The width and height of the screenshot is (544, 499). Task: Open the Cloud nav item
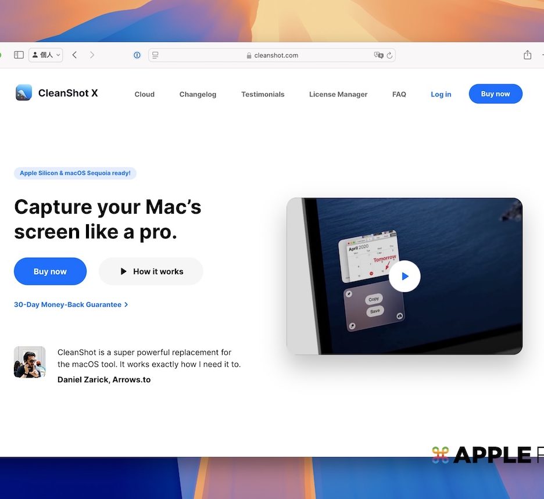(145, 94)
